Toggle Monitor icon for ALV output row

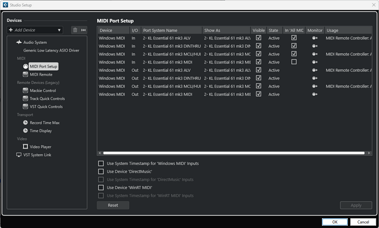(x=315, y=70)
